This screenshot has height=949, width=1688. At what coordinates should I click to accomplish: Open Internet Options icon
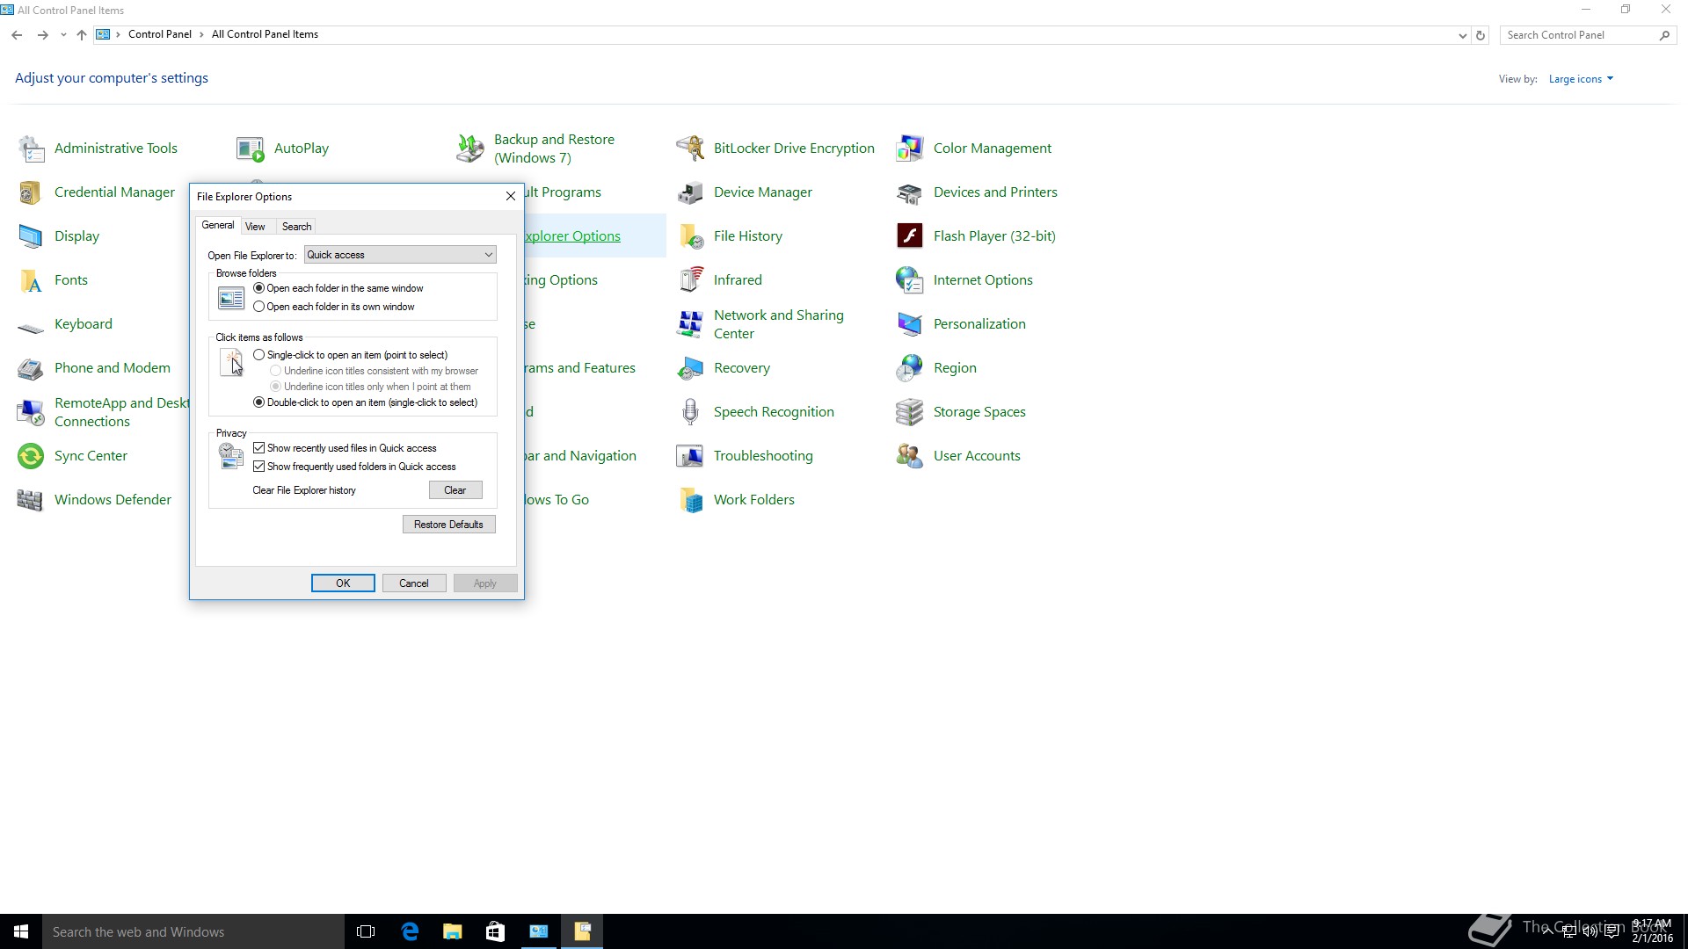tap(910, 280)
